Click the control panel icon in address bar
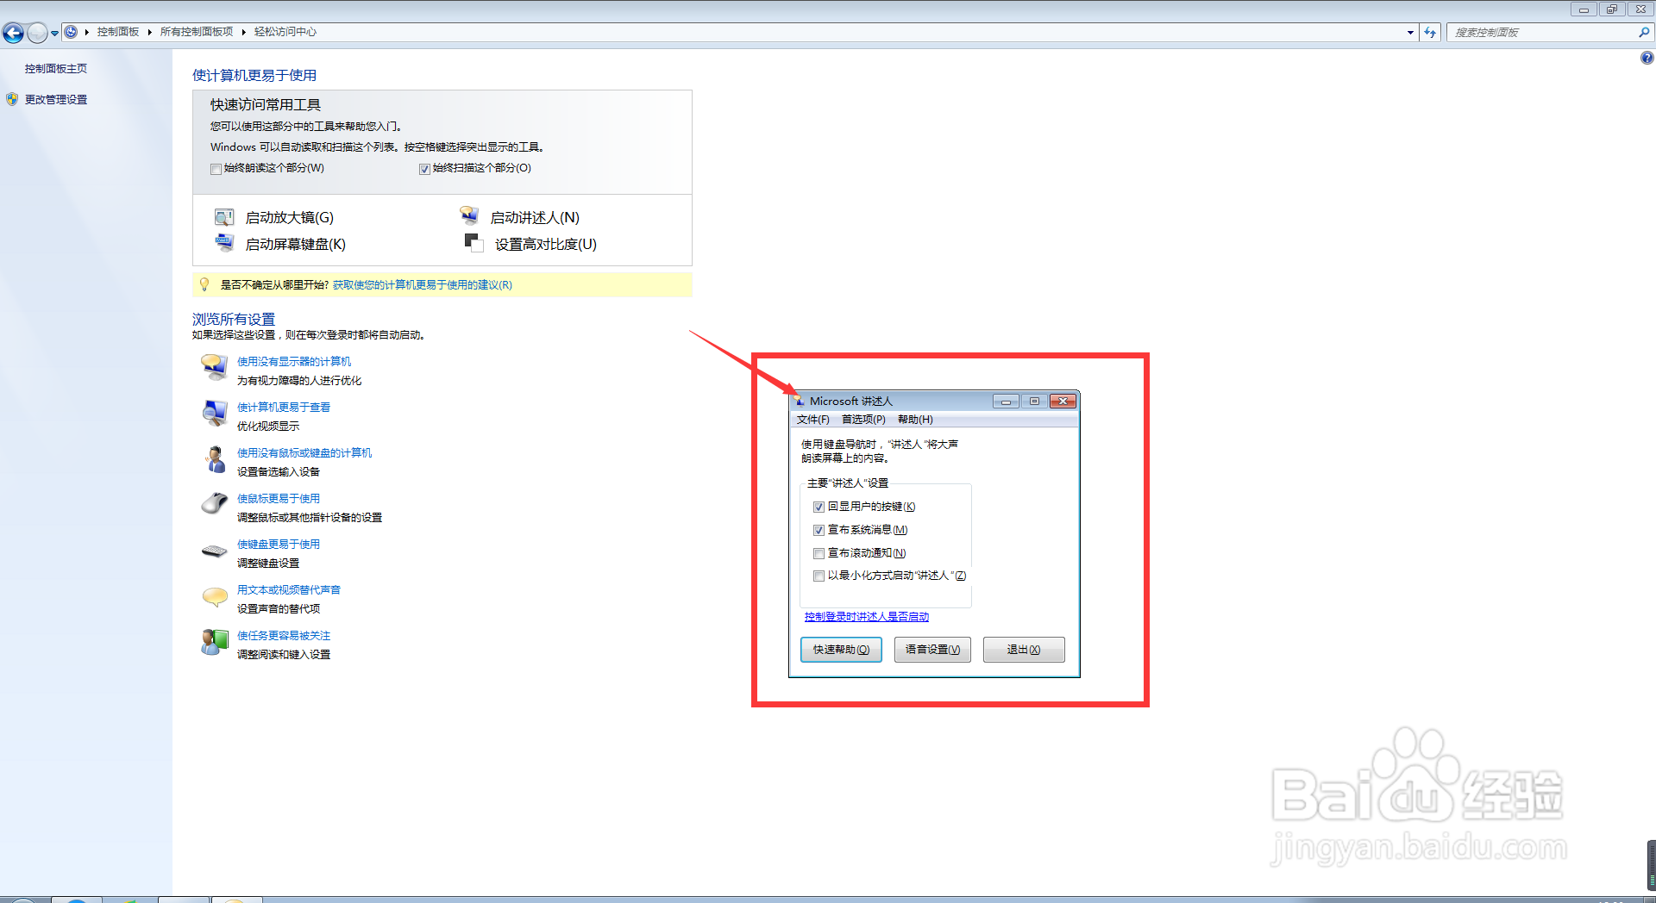Screen dimensions: 1656x903 point(71,32)
